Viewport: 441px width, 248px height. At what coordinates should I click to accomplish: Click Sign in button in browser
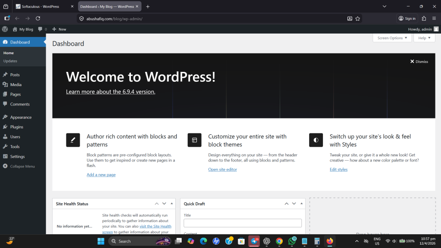[x=407, y=19]
